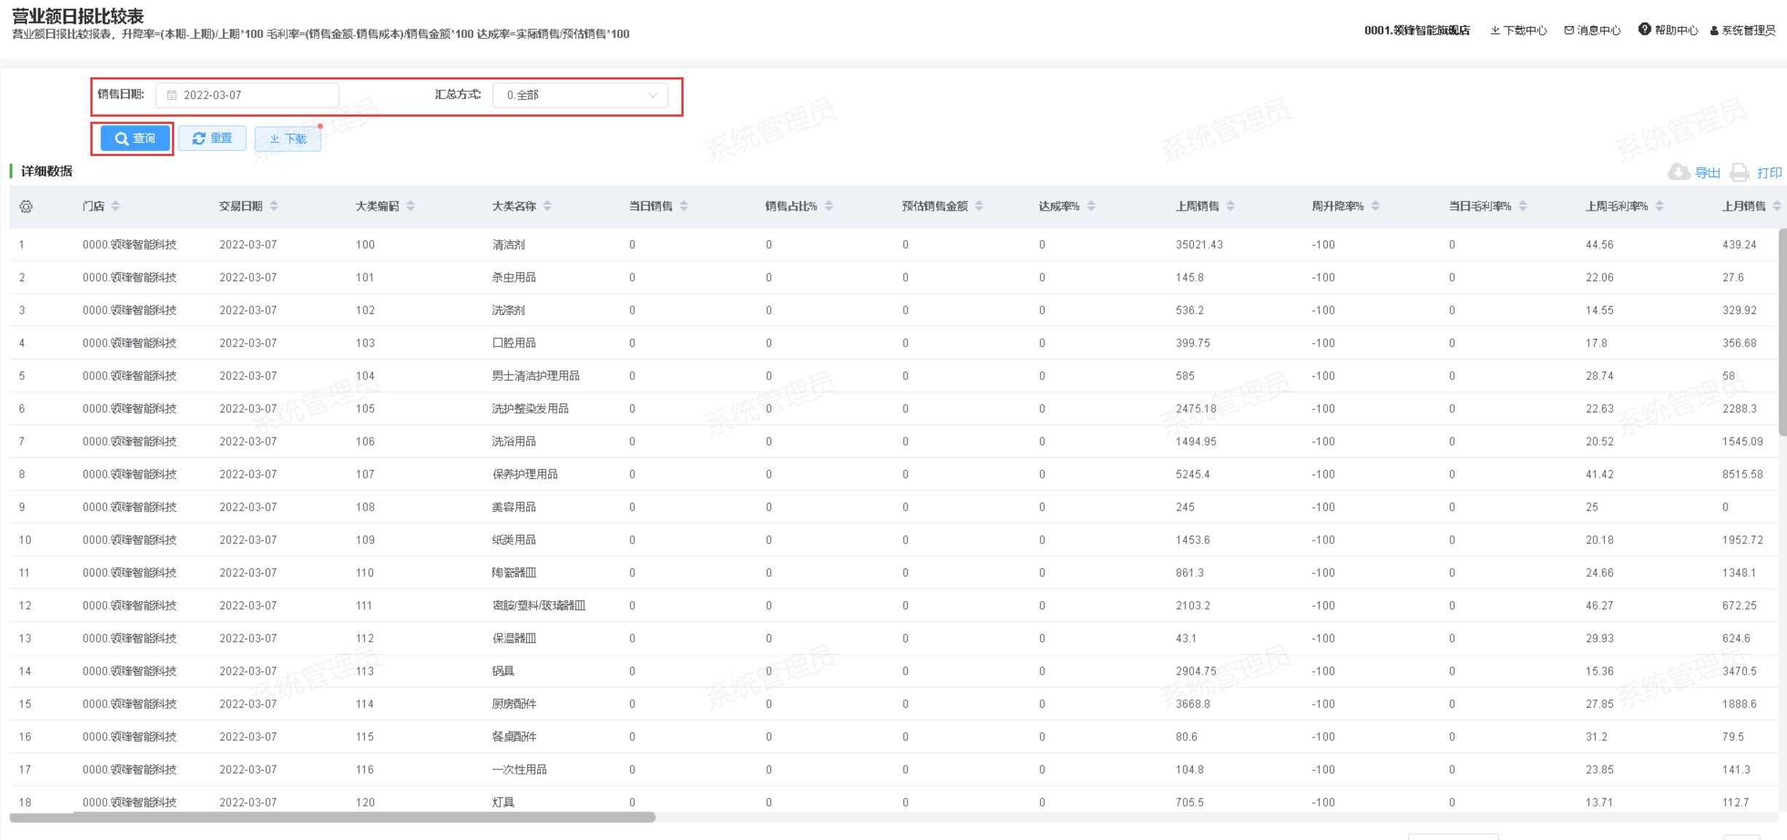Open table column settings gear icon
The width and height of the screenshot is (1787, 840).
[x=26, y=206]
